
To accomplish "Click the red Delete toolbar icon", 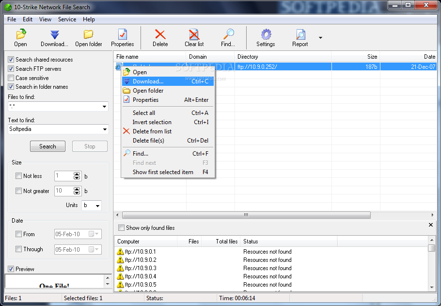I will coord(160,34).
